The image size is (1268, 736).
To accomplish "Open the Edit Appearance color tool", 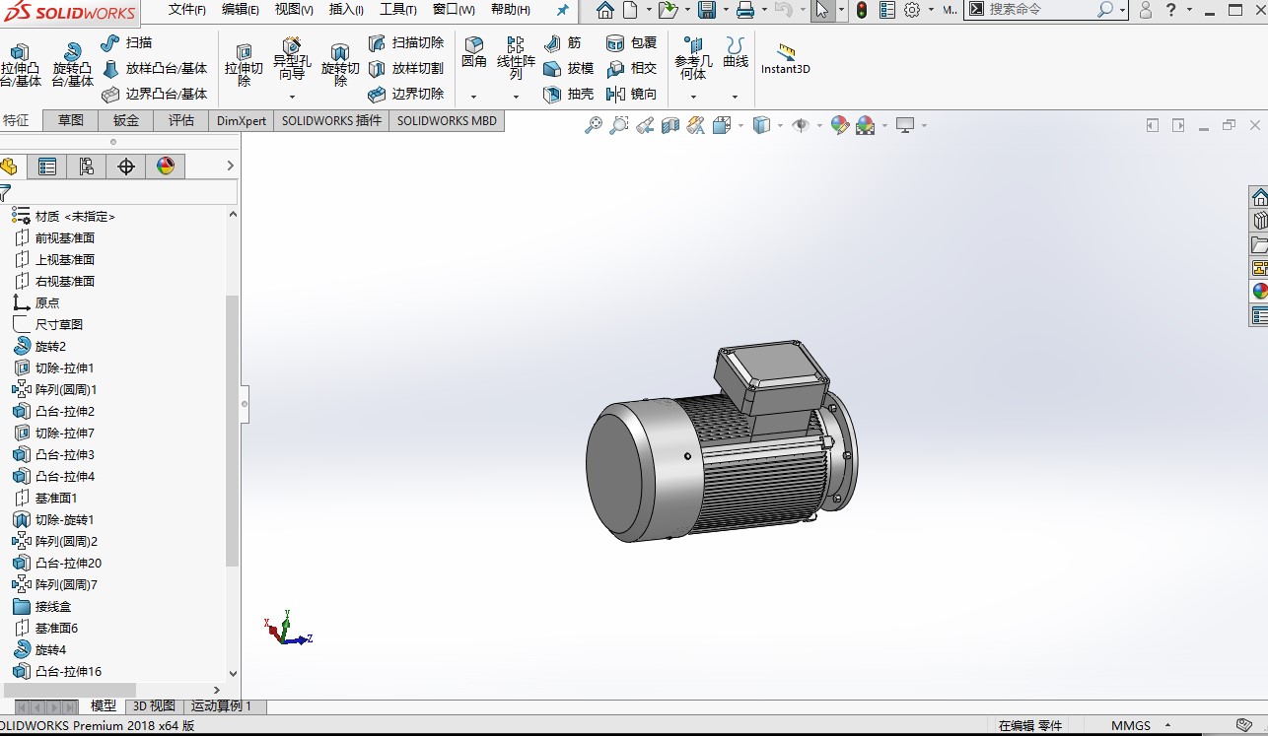I will coord(840,126).
